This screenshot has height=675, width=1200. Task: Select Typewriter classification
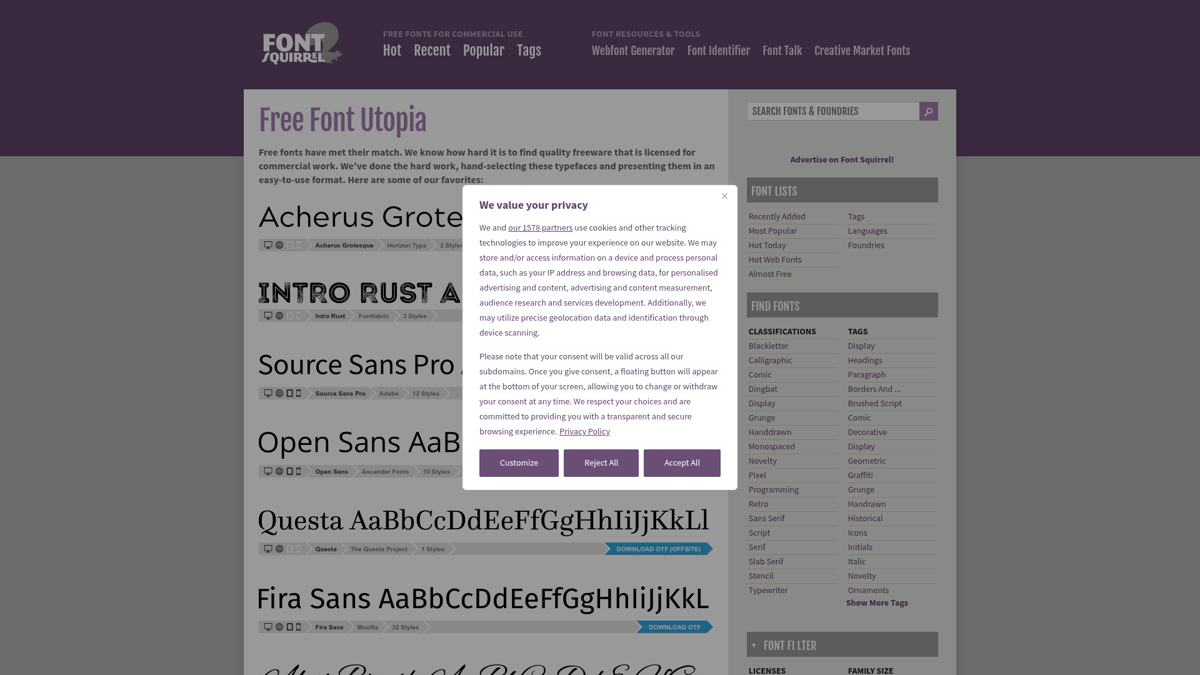click(x=768, y=591)
